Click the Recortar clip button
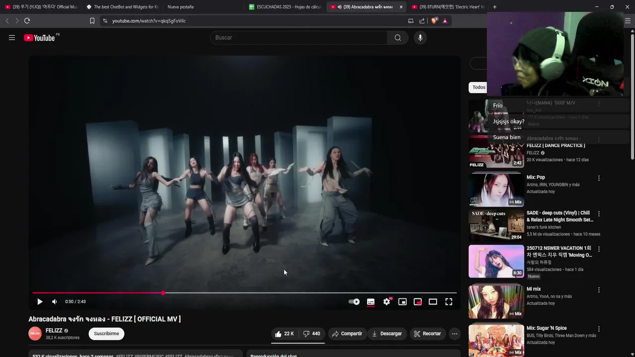 pos(428,334)
